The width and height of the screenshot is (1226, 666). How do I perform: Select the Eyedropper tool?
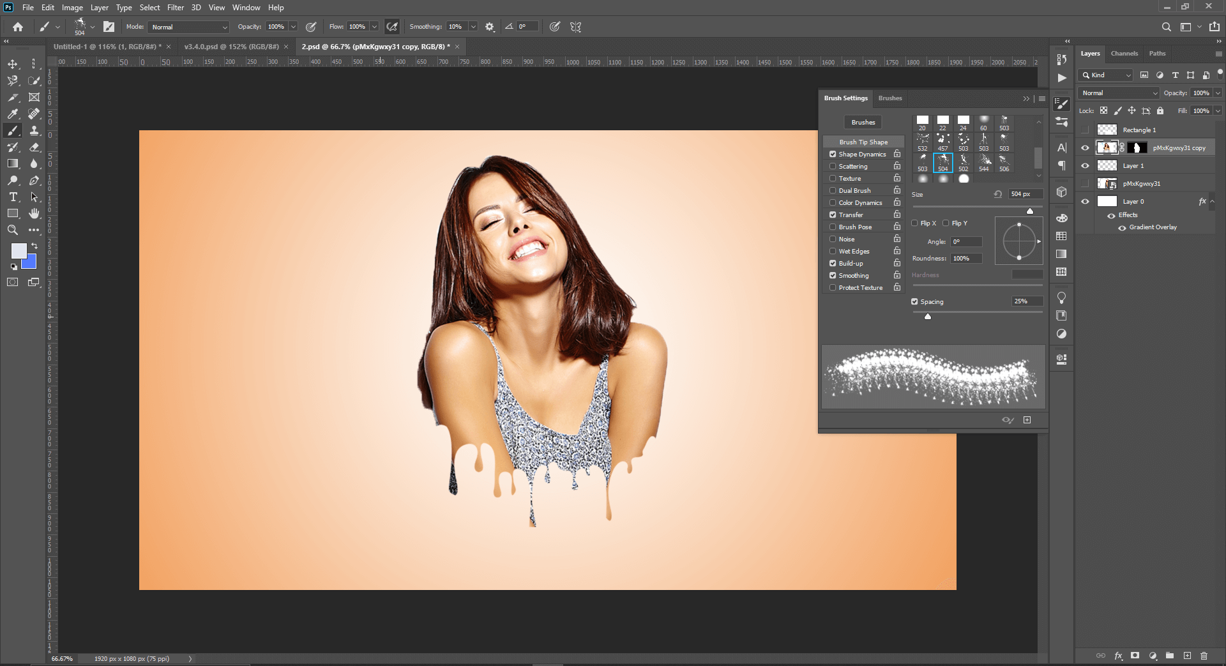click(13, 114)
